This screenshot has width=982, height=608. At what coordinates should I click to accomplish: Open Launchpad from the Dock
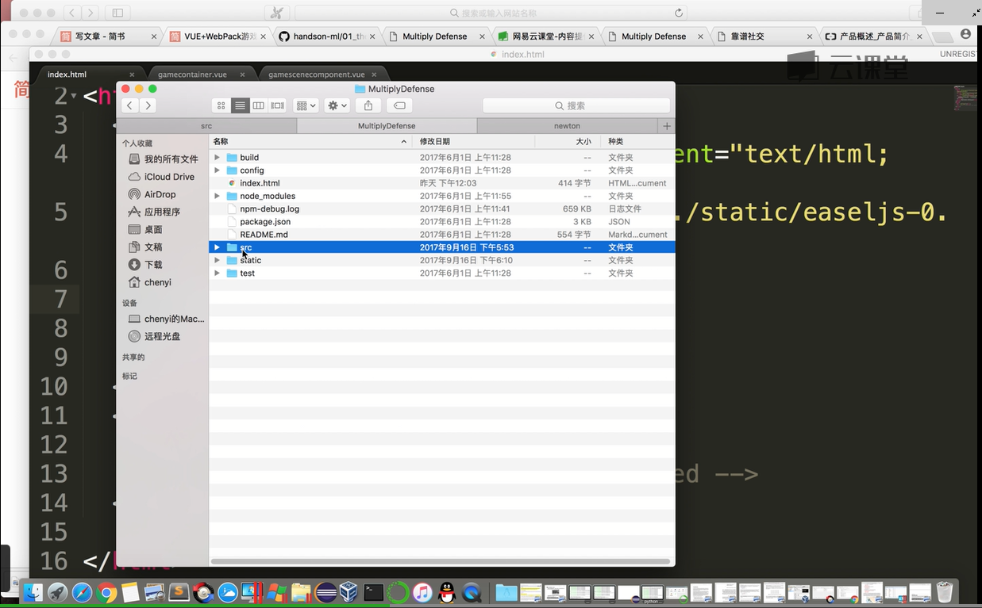tap(57, 592)
